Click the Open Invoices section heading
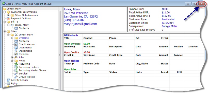This screenshot has height=93, width=208. pyautogui.click(x=72, y=44)
